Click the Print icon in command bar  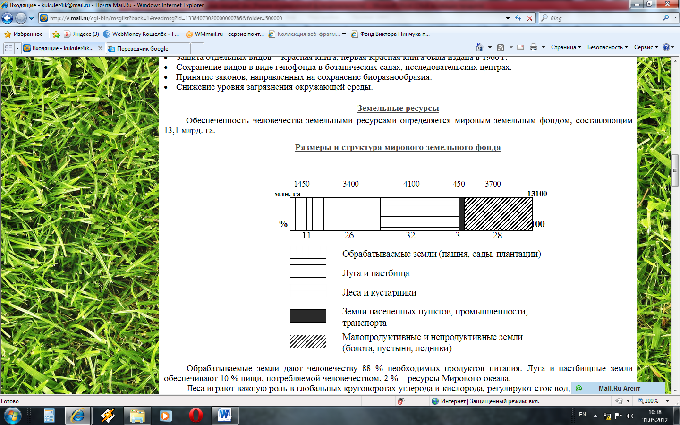534,47
